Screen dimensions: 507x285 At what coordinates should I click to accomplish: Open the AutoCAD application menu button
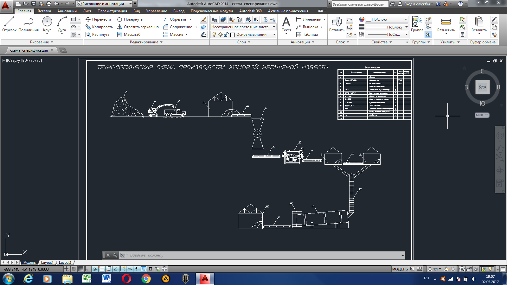pyautogui.click(x=6, y=6)
